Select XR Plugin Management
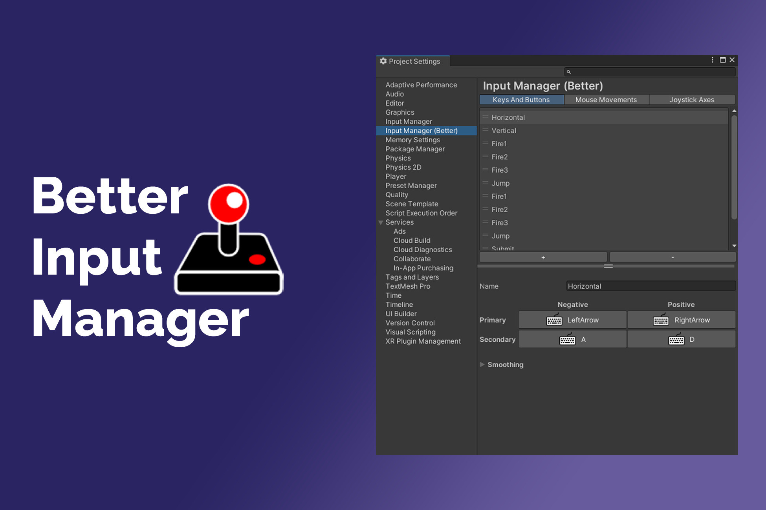The height and width of the screenshot is (510, 766). tap(423, 341)
